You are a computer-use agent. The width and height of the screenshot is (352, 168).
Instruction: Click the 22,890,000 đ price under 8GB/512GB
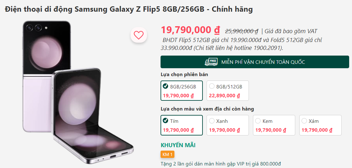[x=225, y=96]
